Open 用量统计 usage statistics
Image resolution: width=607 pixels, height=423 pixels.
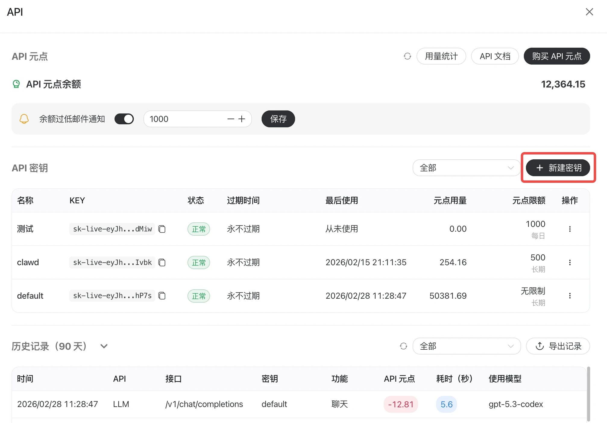[441, 56]
